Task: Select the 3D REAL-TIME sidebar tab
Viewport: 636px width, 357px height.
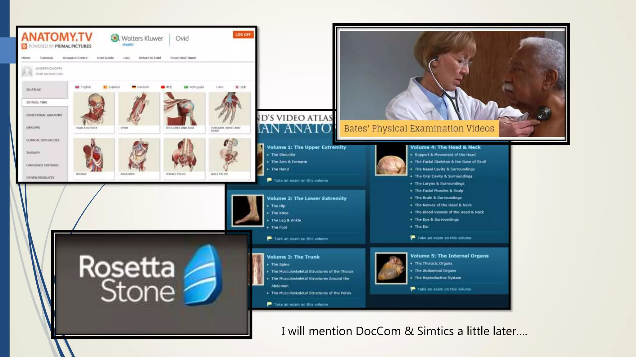Action: point(45,102)
